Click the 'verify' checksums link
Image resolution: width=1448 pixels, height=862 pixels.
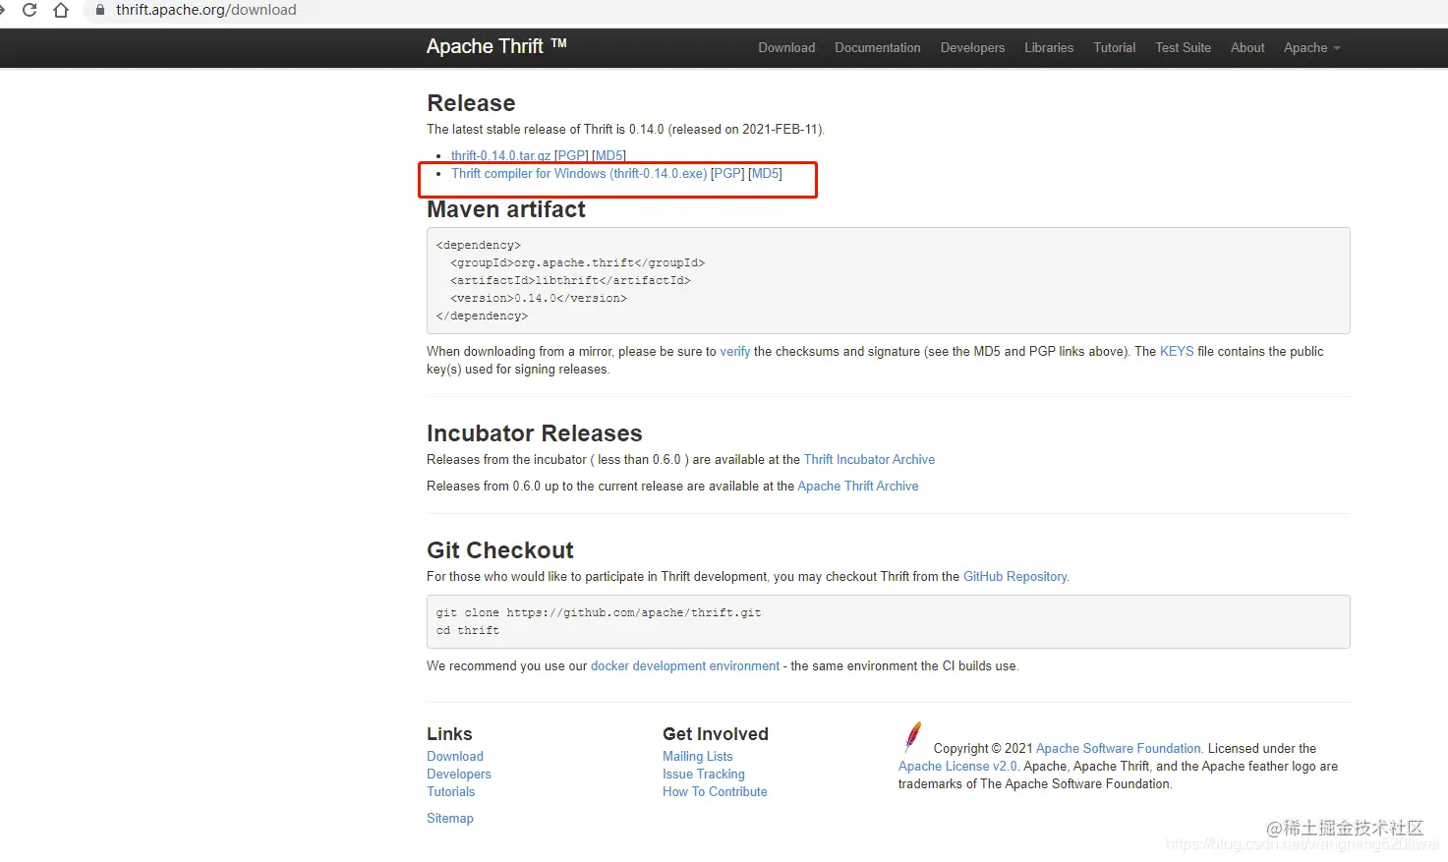click(x=735, y=351)
